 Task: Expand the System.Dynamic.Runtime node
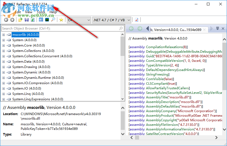(3, 78)
